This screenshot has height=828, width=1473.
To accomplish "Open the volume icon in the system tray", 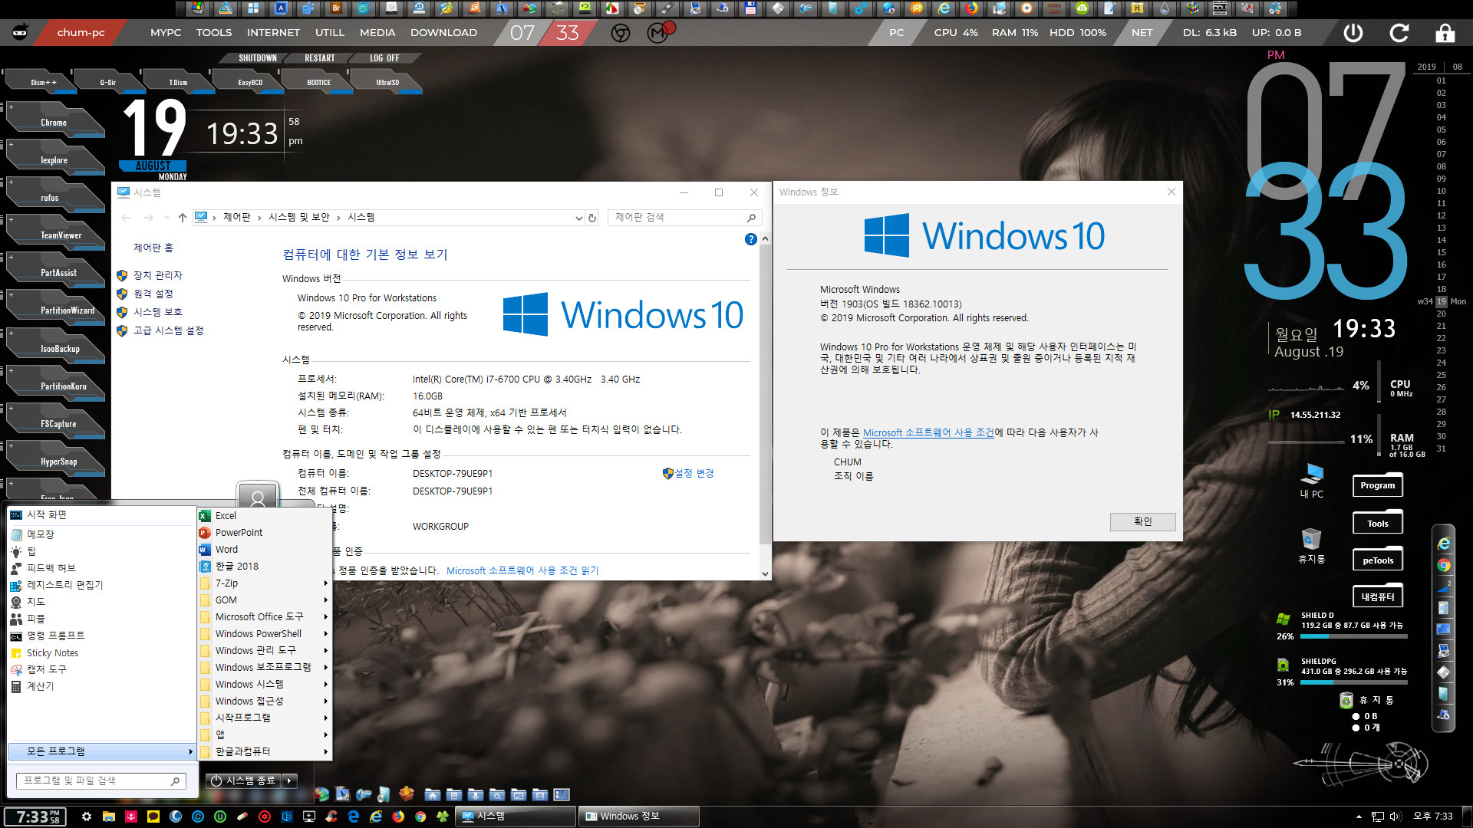I will (1396, 816).
